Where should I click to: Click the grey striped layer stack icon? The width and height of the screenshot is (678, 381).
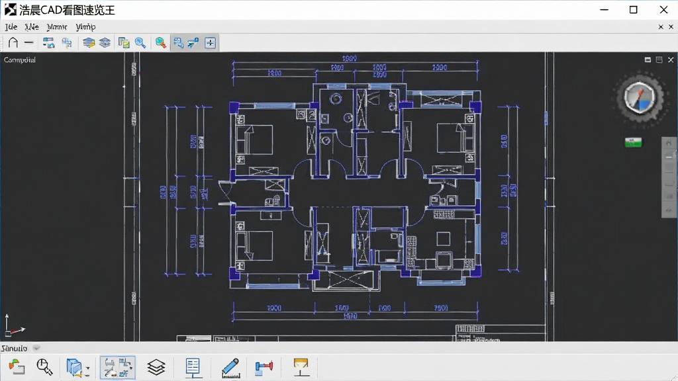coord(105,42)
